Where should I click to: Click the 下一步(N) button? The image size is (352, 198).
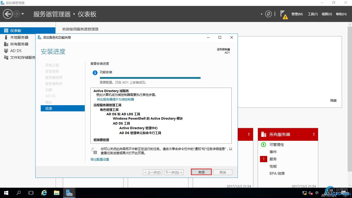coord(174,172)
